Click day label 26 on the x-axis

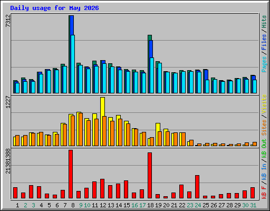click(x=214, y=205)
